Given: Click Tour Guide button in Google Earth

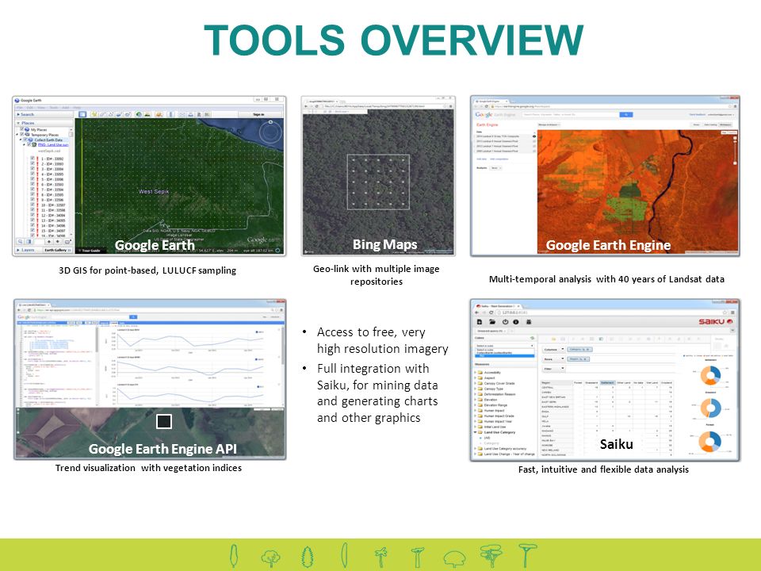Looking at the screenshot, I should [x=90, y=251].
